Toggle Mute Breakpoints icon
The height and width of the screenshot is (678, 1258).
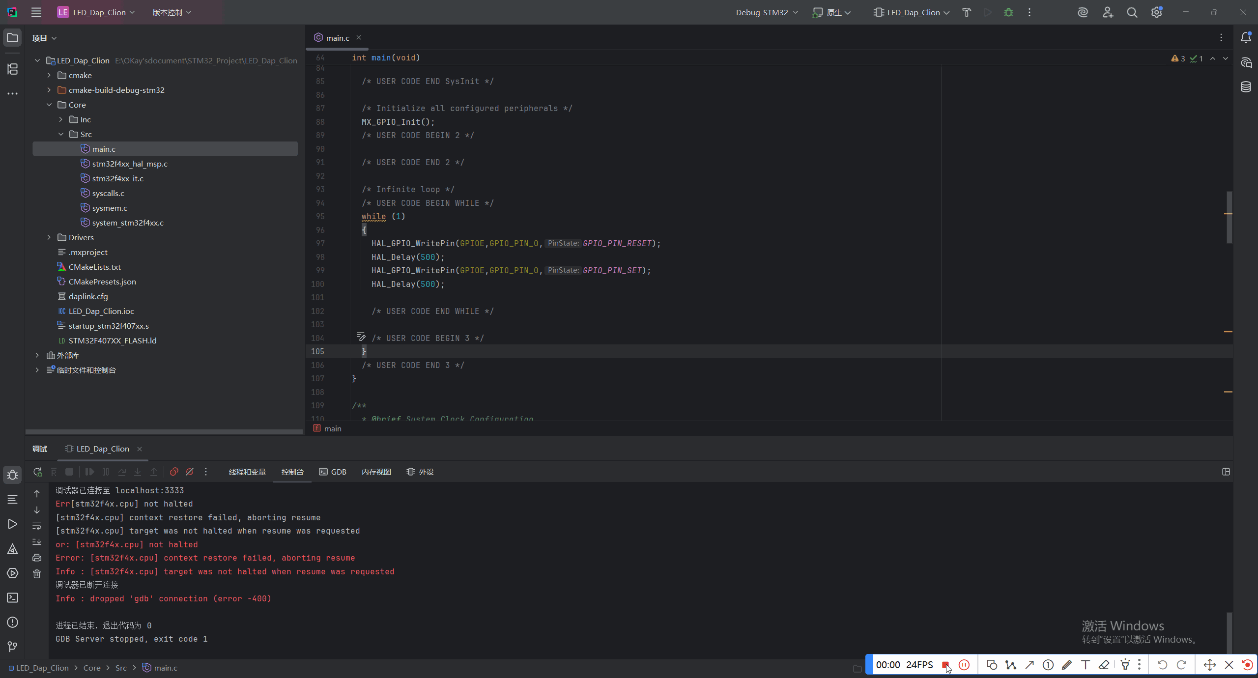pos(190,472)
